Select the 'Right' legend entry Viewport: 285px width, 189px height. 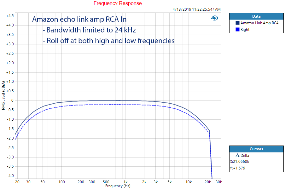point(245,30)
